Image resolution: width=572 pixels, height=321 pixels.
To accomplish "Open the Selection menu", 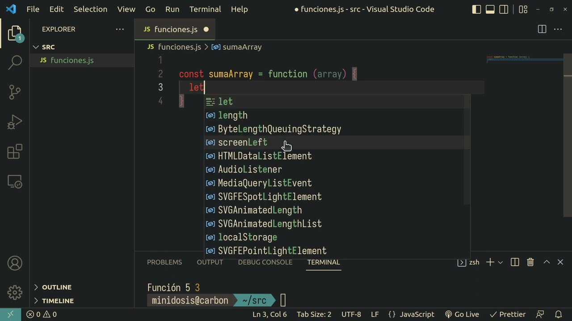I will point(90,9).
